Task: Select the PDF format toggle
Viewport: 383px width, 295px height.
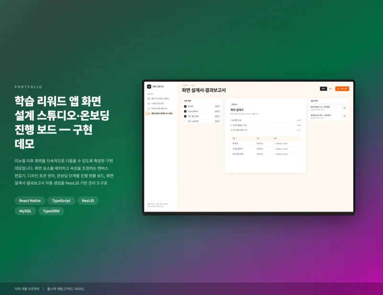Action: [324, 88]
